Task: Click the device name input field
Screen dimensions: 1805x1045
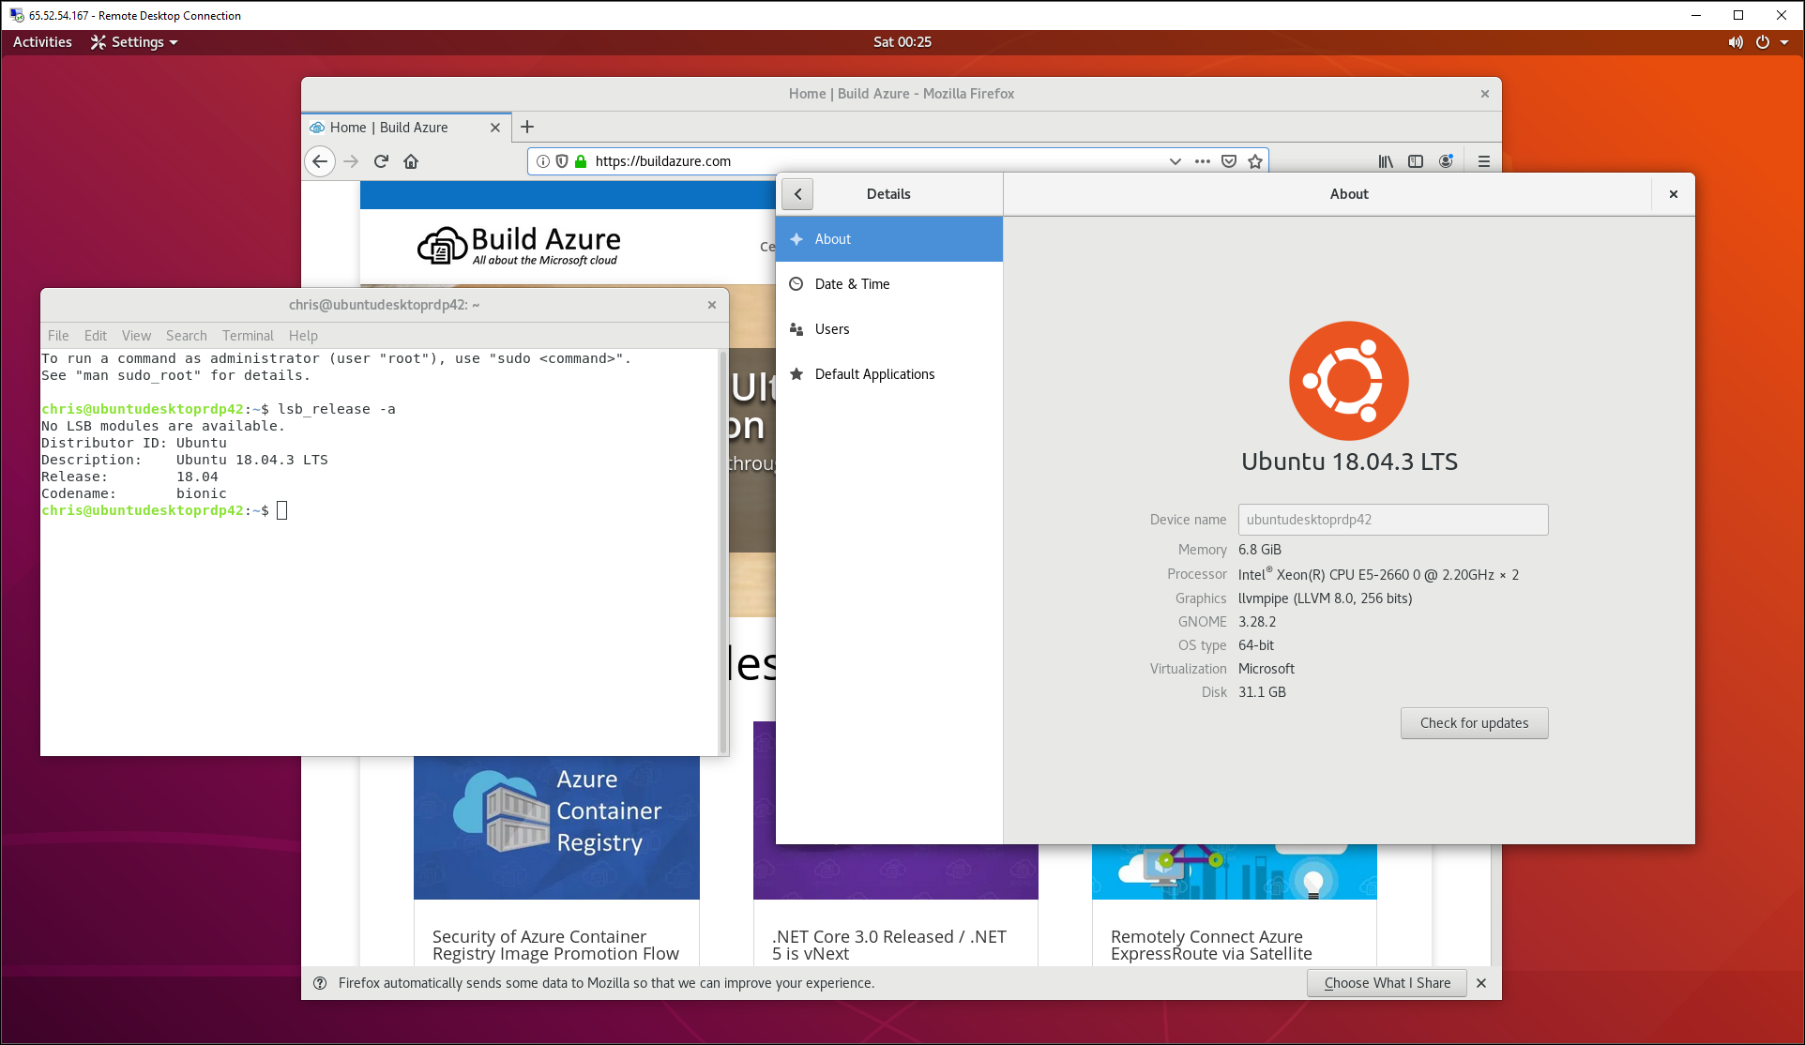Action: point(1393,519)
